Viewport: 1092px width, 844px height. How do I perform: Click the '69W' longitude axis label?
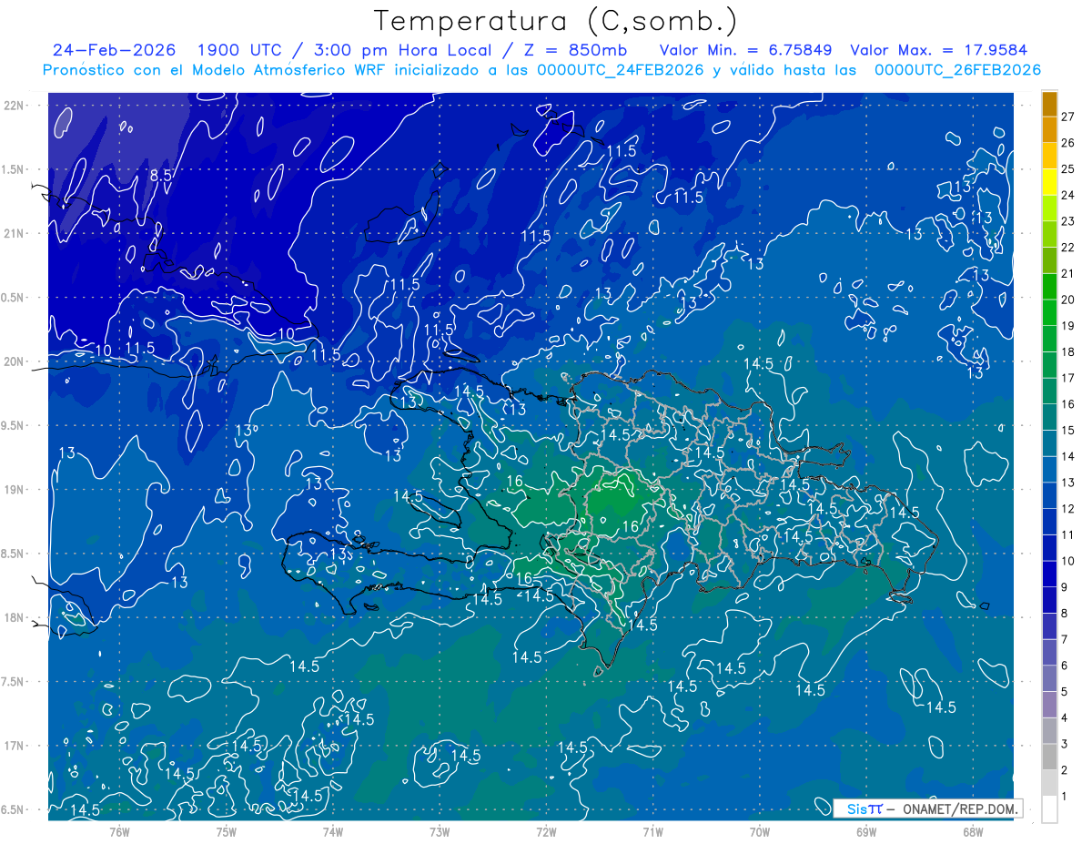[866, 830]
